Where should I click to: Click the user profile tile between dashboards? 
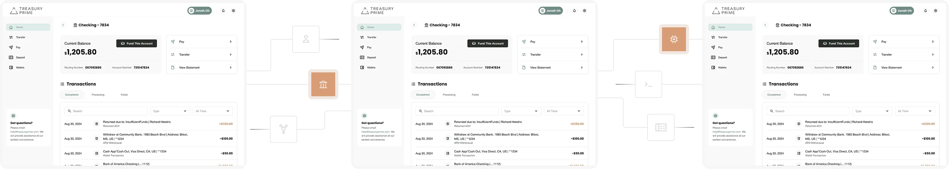306,39
